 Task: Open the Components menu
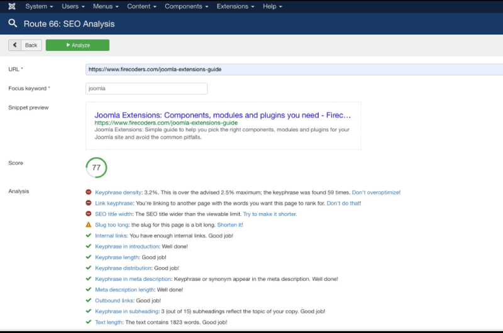click(x=186, y=6)
